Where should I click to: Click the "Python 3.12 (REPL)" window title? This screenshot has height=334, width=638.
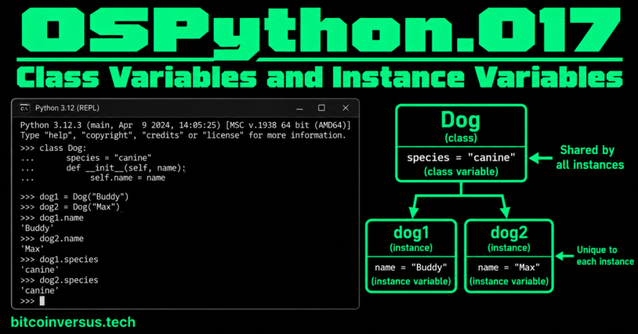pos(67,108)
